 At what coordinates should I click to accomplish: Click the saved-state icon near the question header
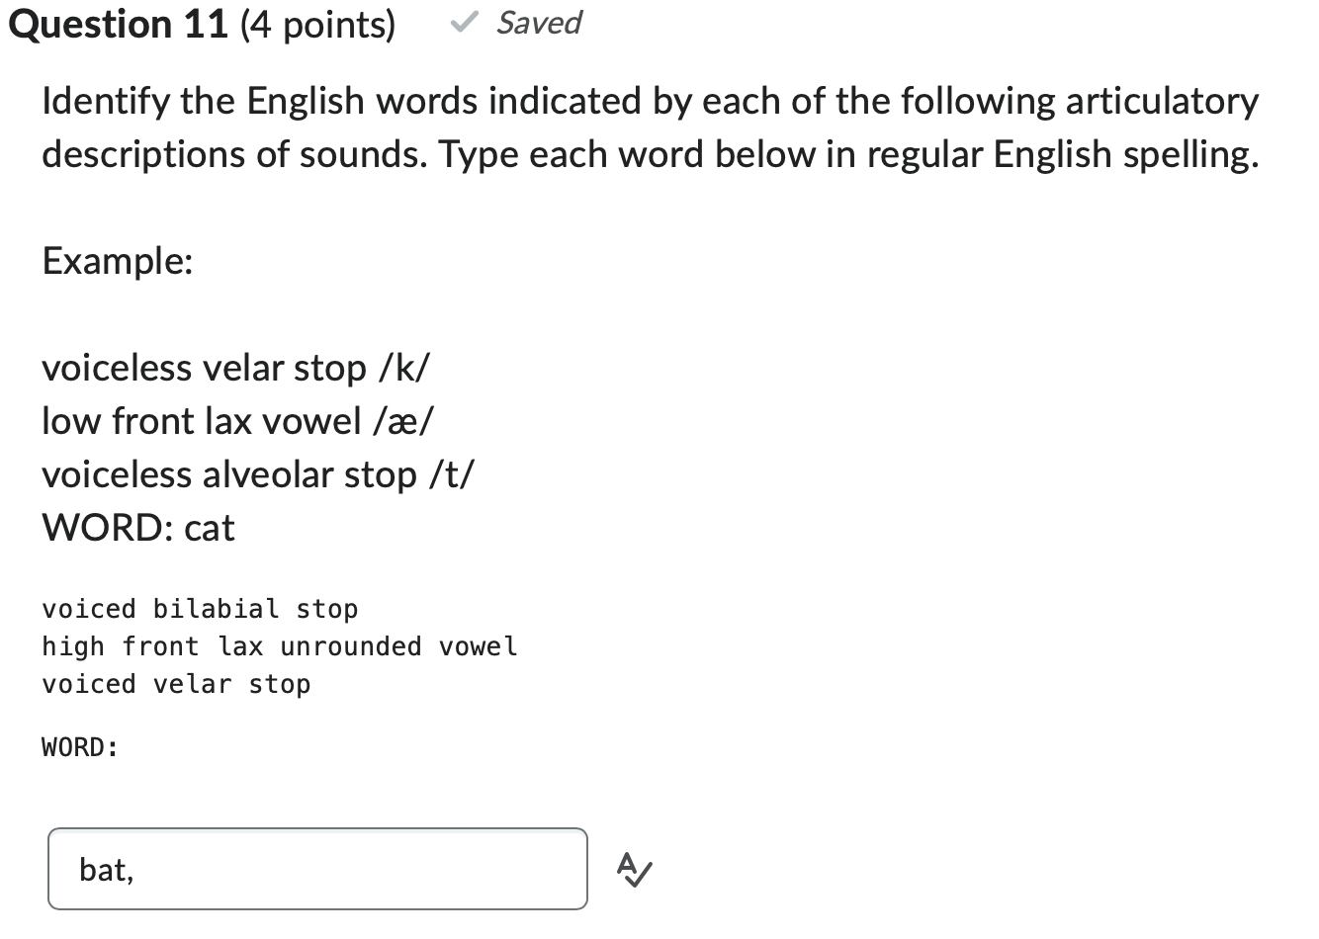click(x=465, y=23)
